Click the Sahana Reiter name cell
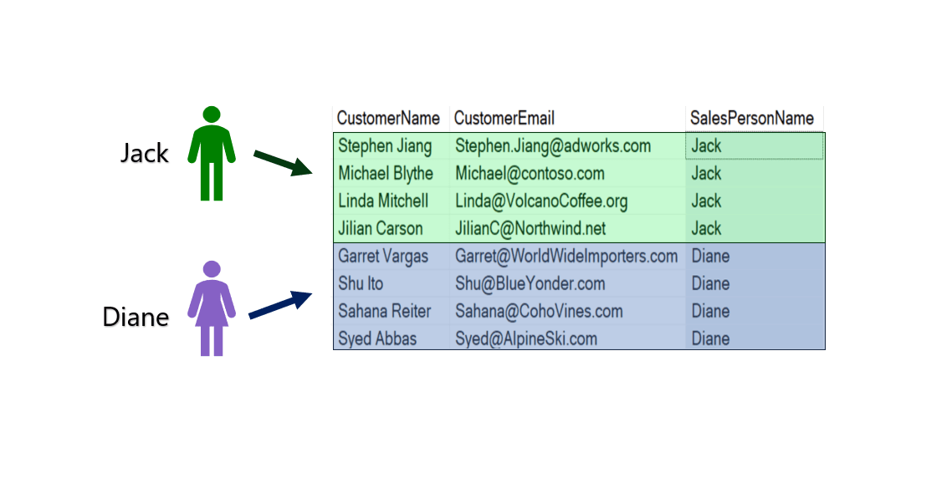This screenshot has height=478, width=947. point(392,312)
